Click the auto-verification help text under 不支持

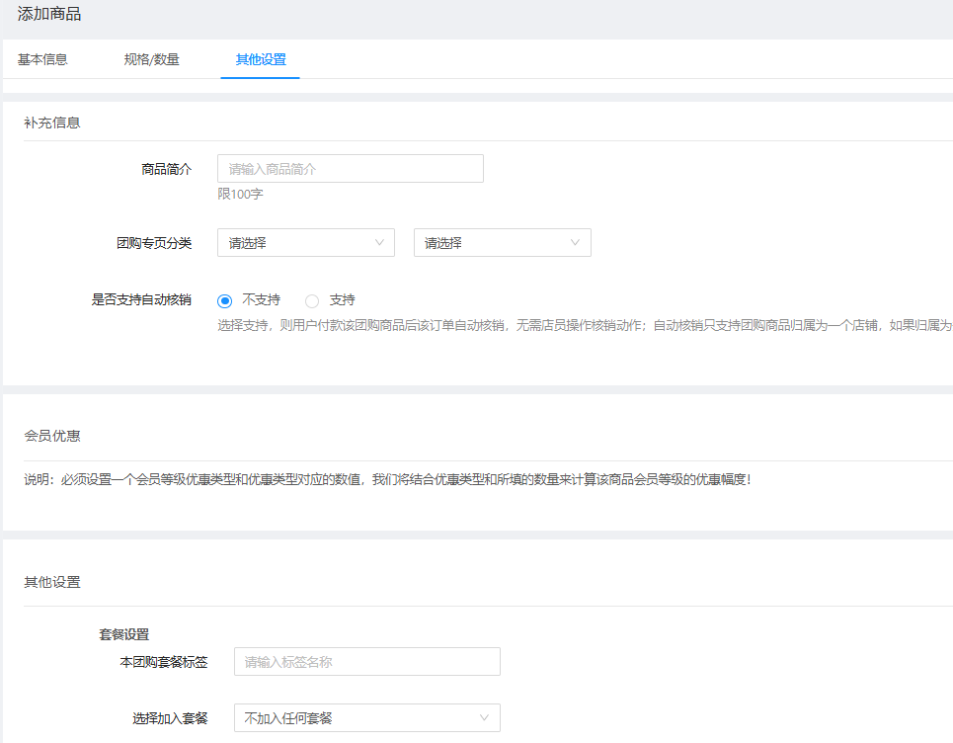click(585, 325)
